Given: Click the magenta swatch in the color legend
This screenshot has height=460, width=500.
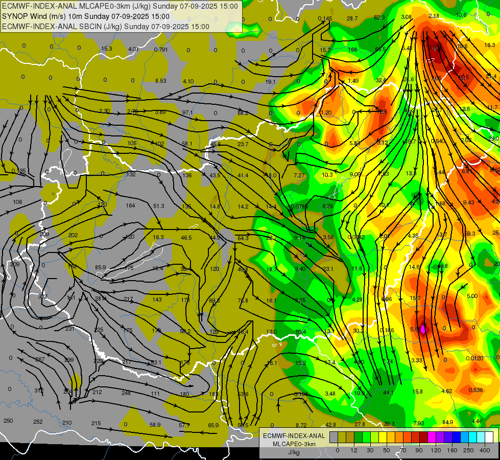Looking at the screenshot, I should tap(432, 438).
